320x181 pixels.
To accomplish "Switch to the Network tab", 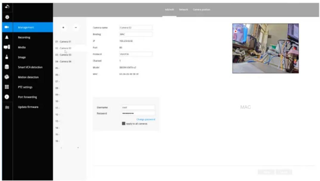I will tap(183, 10).
